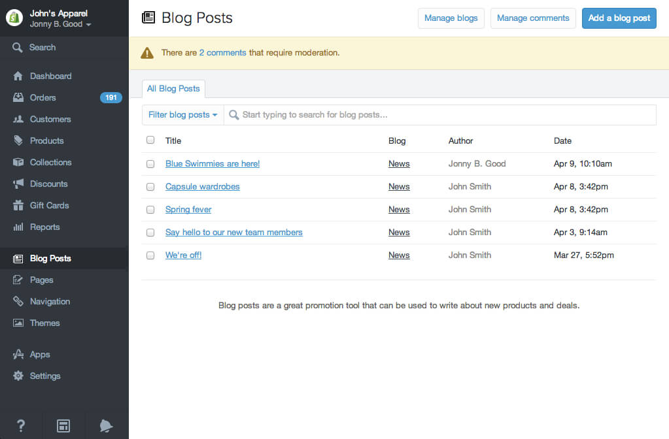Select checkbox for Say hello to our new team members

150,233
